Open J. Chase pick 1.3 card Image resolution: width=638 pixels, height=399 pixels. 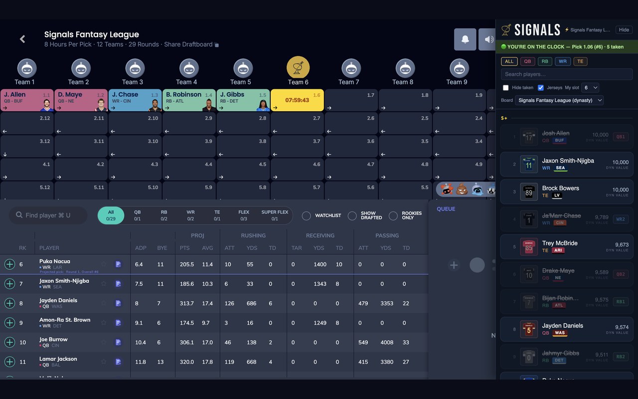tap(135, 100)
